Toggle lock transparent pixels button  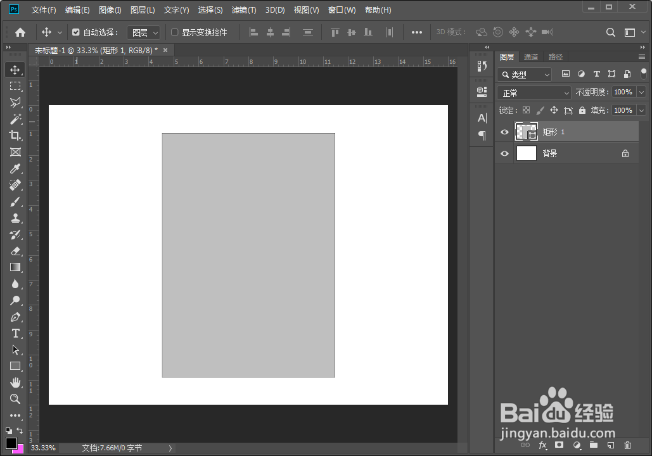pyautogui.click(x=526, y=110)
